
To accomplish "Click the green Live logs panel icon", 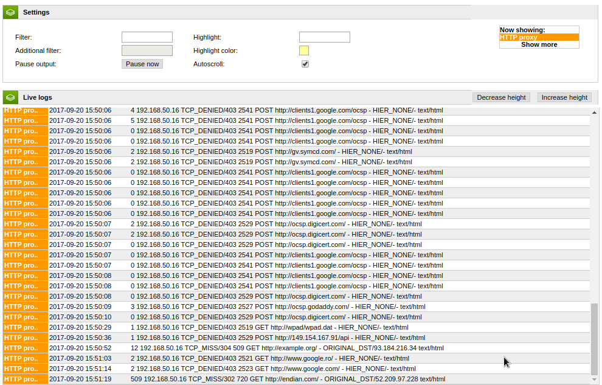I will (10, 97).
